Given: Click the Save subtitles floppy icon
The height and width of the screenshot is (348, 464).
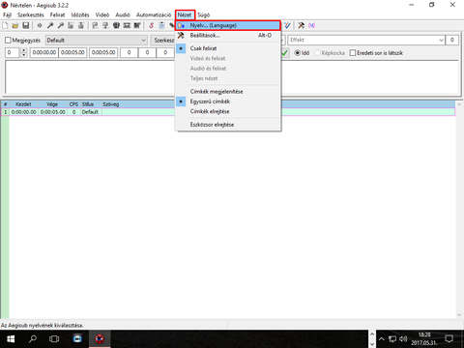Looking at the screenshot, I should click(26, 25).
